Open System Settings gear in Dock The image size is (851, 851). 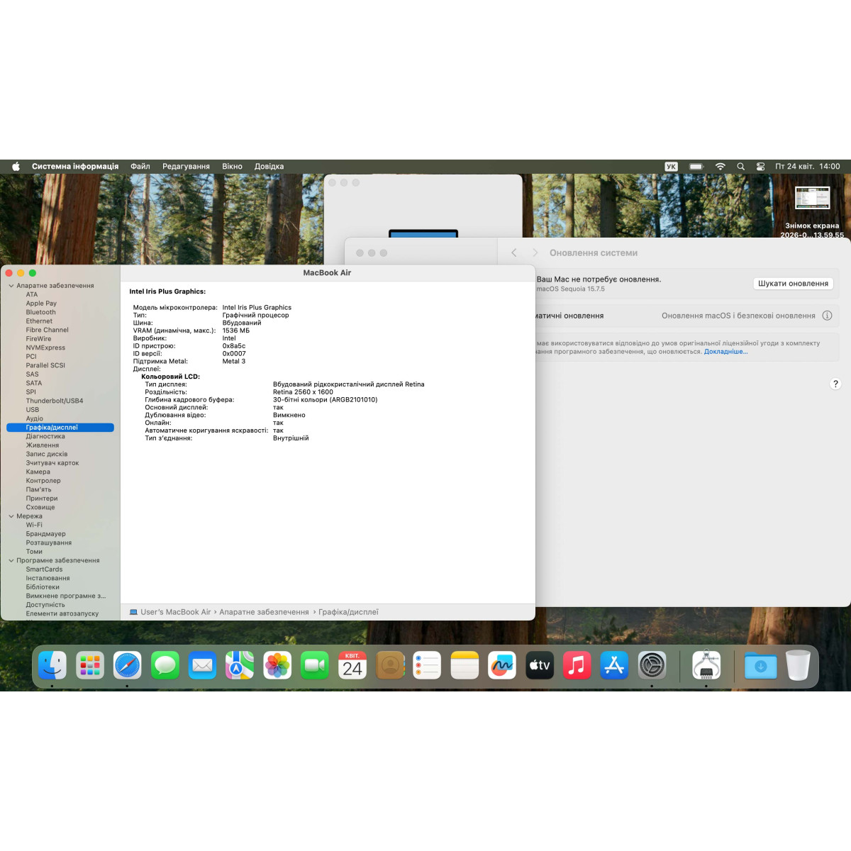coord(652,665)
